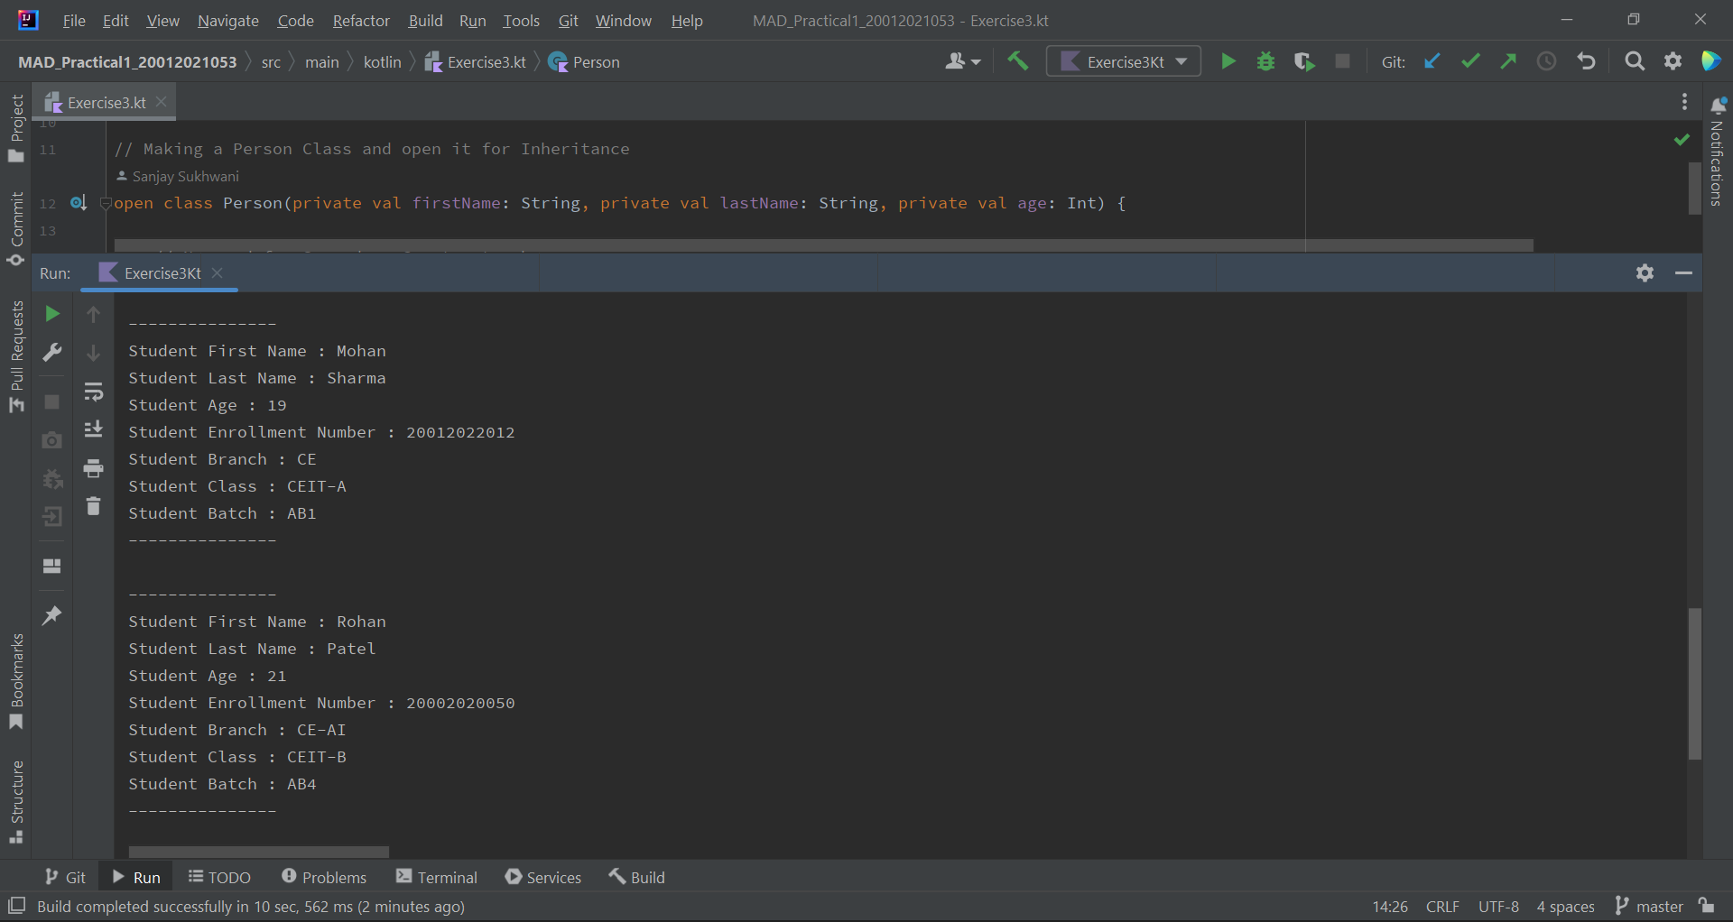Pin the Run tool window tab
Screen dimensions: 1733x922
tap(51, 614)
